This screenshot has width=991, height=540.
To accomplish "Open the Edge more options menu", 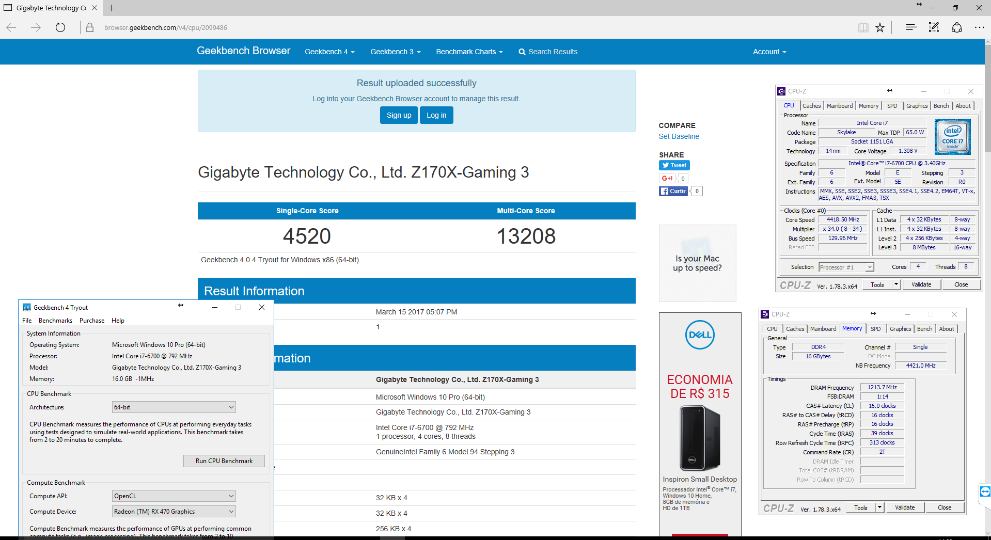I will click(980, 27).
